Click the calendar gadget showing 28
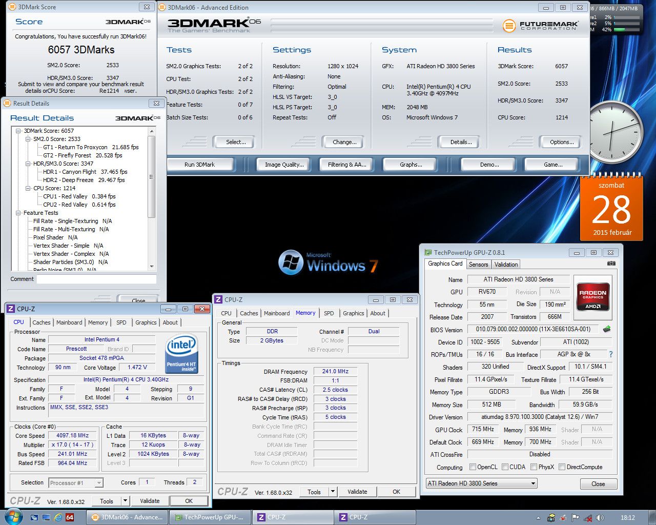 coord(611,208)
